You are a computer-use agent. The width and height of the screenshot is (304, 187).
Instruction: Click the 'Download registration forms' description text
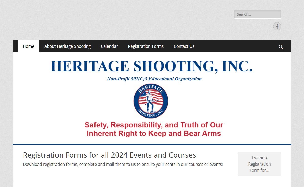(123, 164)
